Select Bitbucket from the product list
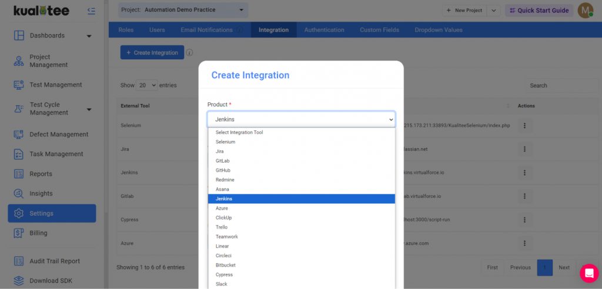Viewport: 602px width, 289px height. pyautogui.click(x=302, y=265)
